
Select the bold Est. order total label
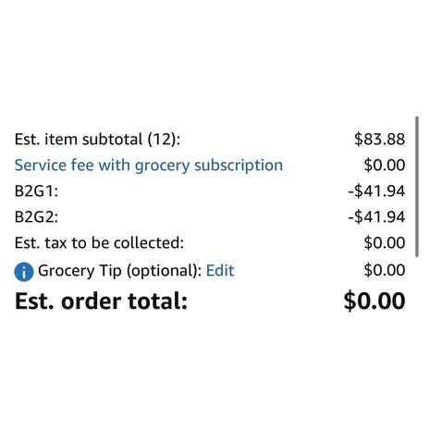point(101,301)
